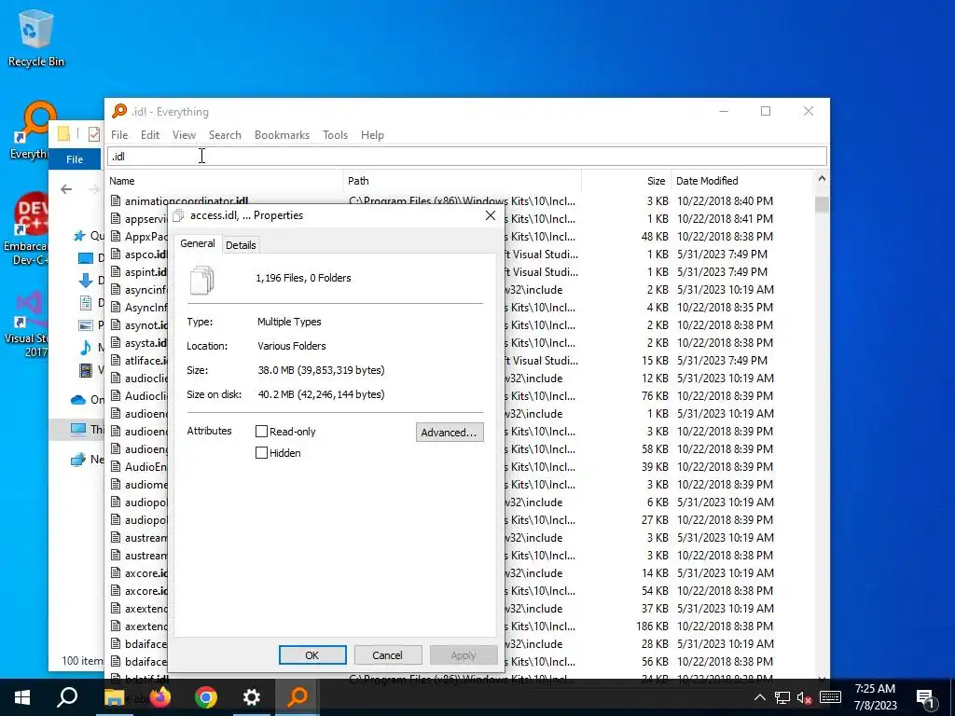Sort results by Path column
This screenshot has height=716, width=955.
463,181
